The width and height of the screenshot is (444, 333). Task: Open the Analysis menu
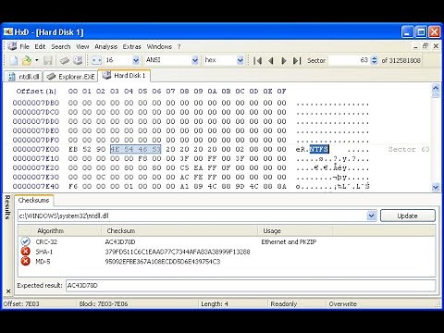[x=105, y=46]
